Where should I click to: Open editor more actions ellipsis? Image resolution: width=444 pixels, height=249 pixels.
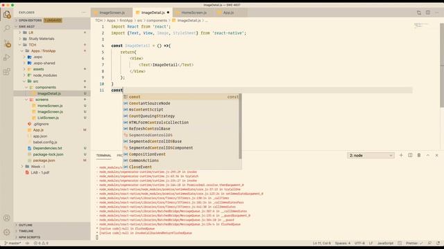coord(437,12)
